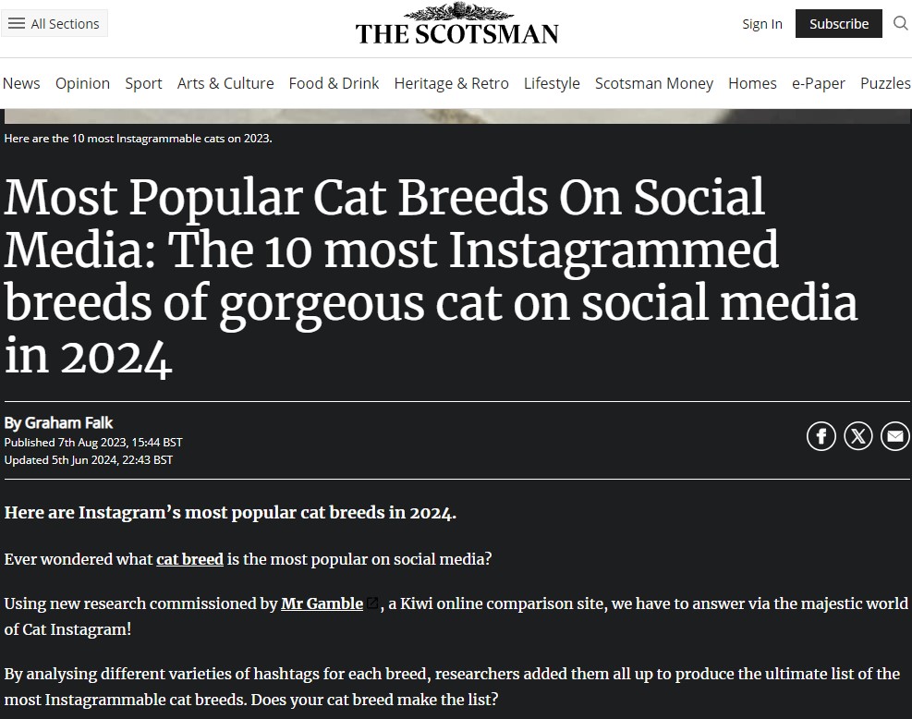Follow the 'cat breed' hyperlink
The width and height of the screenshot is (912, 719).
(189, 560)
